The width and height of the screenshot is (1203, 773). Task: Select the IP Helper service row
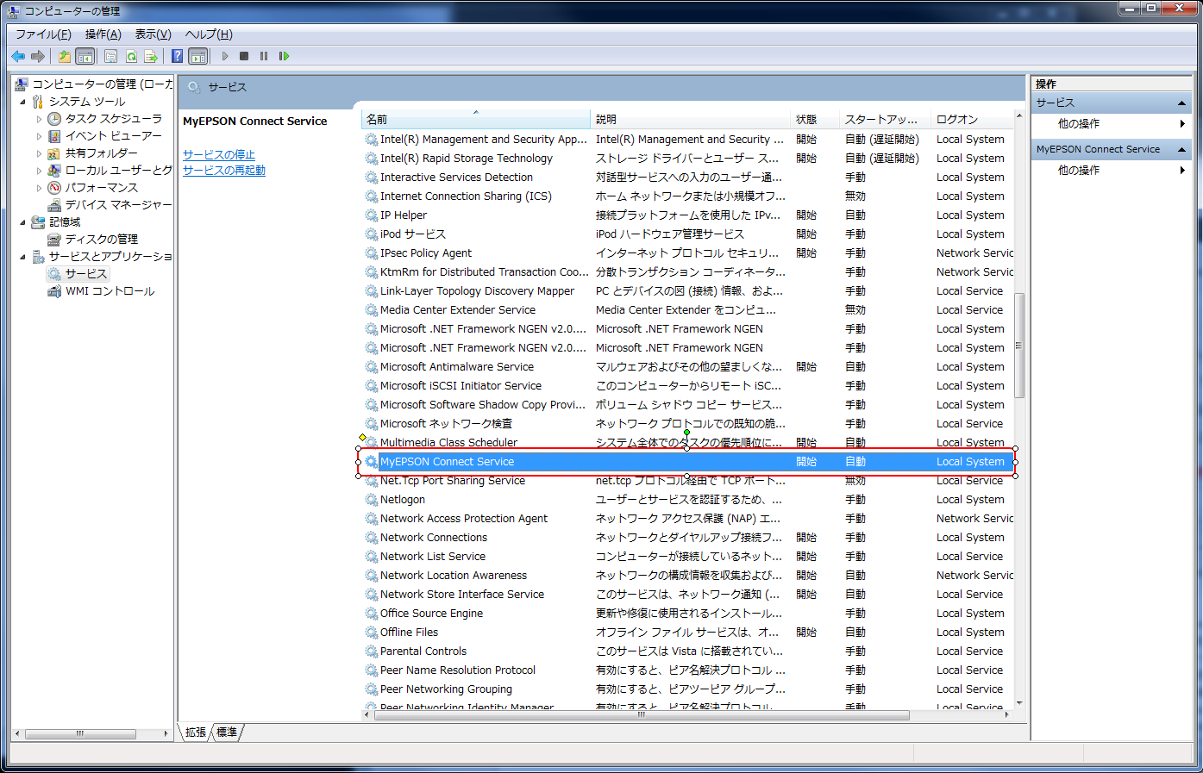click(687, 215)
